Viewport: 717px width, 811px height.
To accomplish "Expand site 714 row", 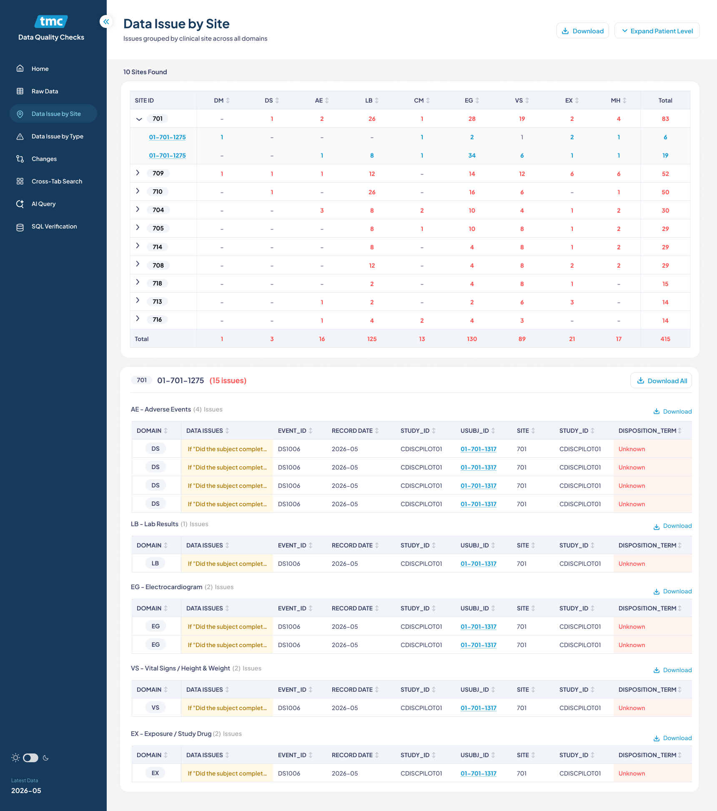I will click(138, 246).
